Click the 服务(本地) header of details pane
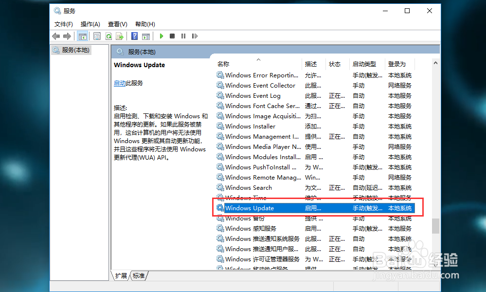Image resolution: width=486 pixels, height=292 pixels. (142, 52)
